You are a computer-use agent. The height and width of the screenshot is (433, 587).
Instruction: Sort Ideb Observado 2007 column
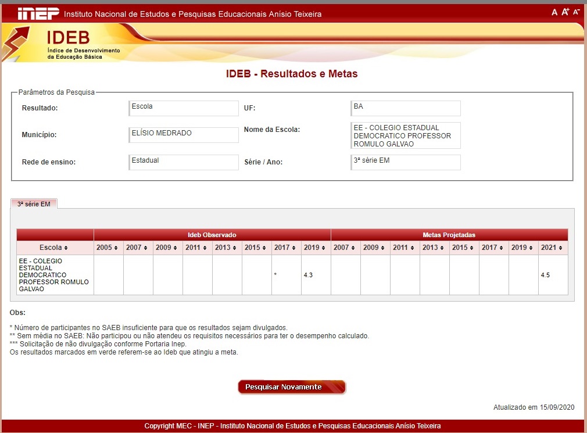138,248
